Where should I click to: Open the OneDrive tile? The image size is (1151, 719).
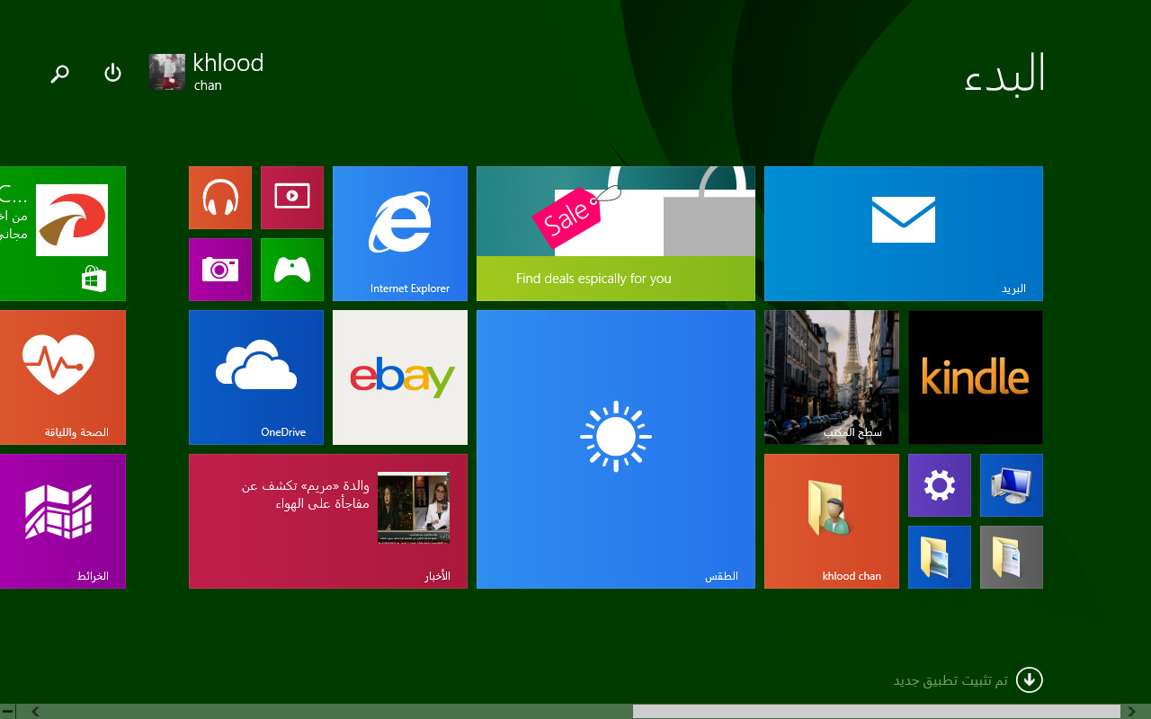[x=256, y=377]
